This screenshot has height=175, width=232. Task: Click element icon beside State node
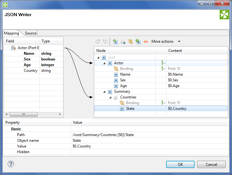coord(122,109)
